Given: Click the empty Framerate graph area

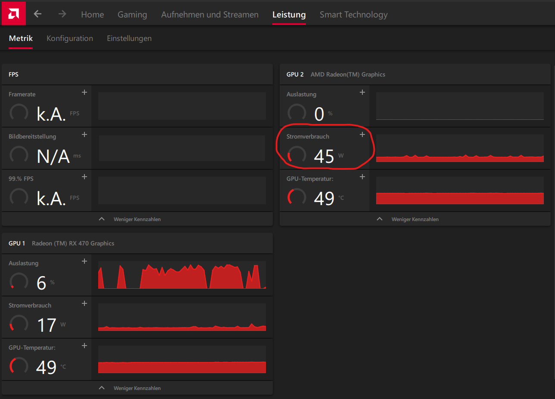Looking at the screenshot, I should point(182,106).
